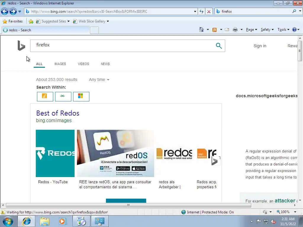Open Web Slice Gallery dropdown
Screen dimensions: 303x227
(91, 21)
